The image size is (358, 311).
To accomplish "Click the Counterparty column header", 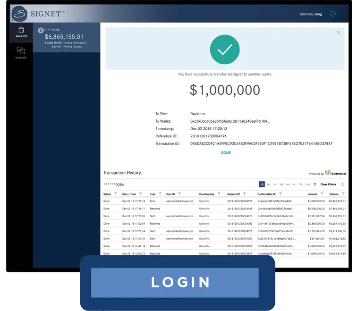I will (206, 194).
